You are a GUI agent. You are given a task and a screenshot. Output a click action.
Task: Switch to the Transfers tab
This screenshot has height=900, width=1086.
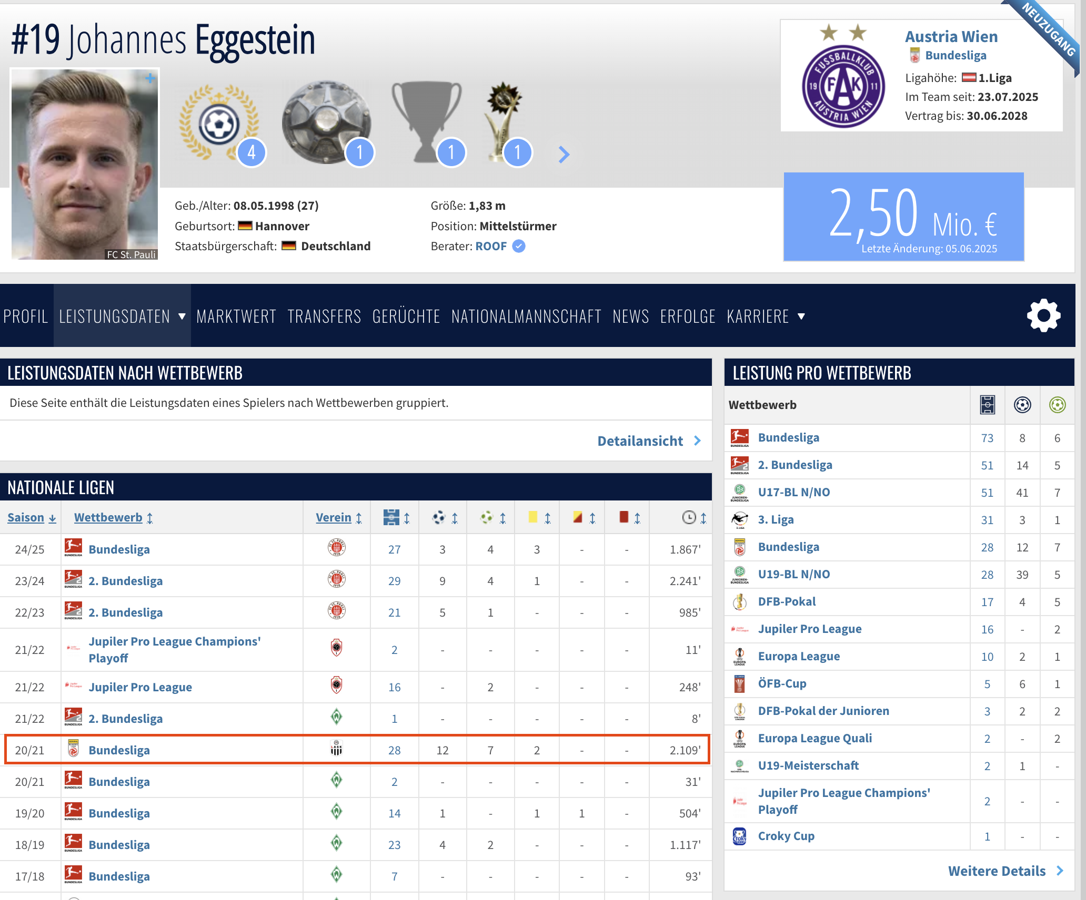coord(324,316)
